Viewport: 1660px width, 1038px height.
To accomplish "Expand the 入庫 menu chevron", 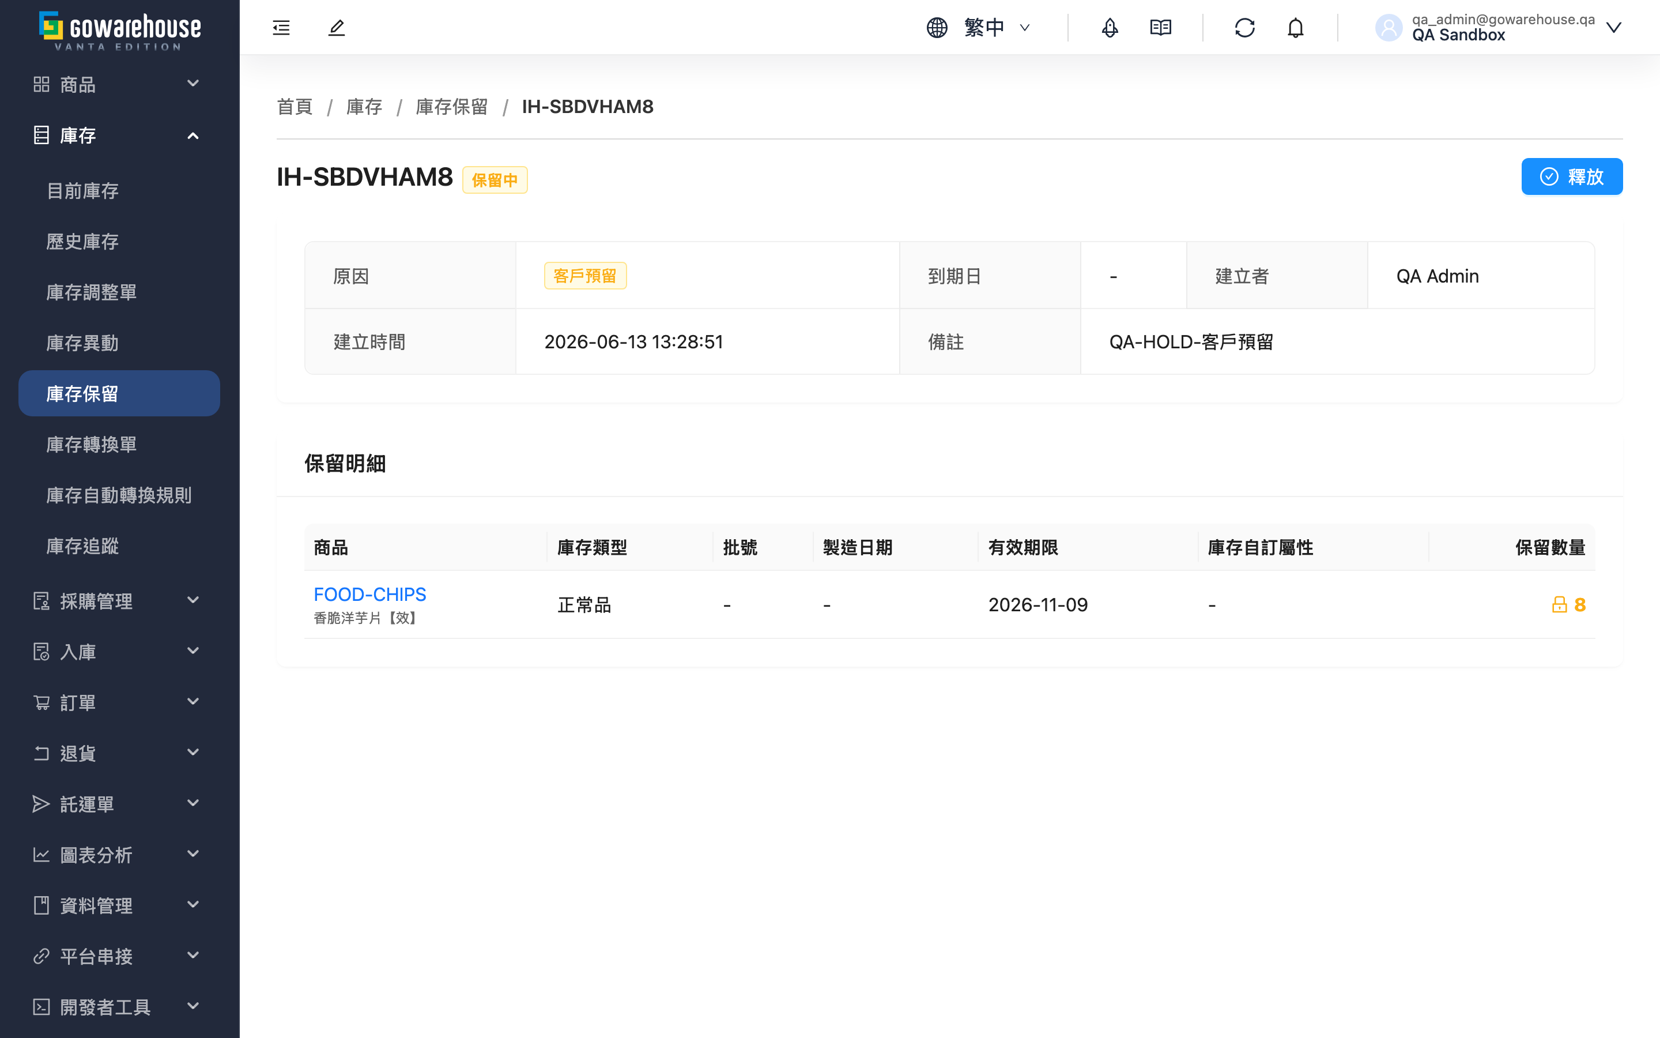I will [193, 652].
